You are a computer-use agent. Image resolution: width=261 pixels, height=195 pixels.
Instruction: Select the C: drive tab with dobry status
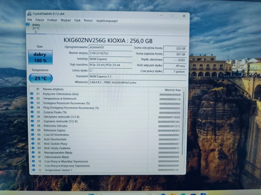pyautogui.click(x=36, y=28)
